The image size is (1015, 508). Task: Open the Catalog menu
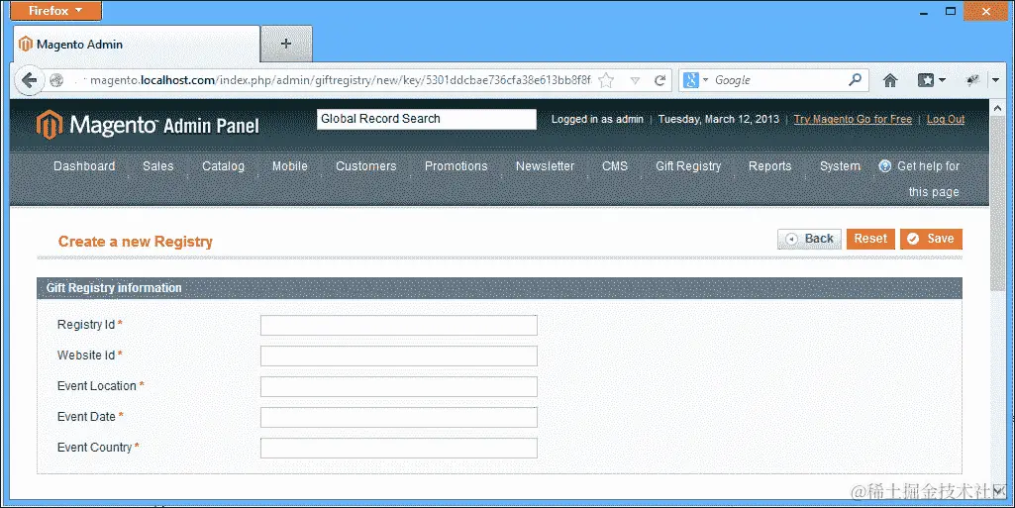[224, 166]
